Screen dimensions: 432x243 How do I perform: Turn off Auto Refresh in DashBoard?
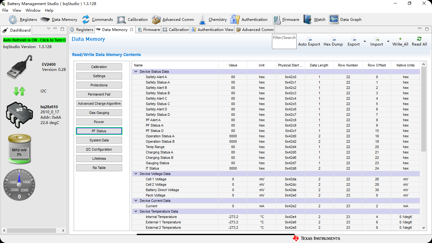pyautogui.click(x=34, y=40)
